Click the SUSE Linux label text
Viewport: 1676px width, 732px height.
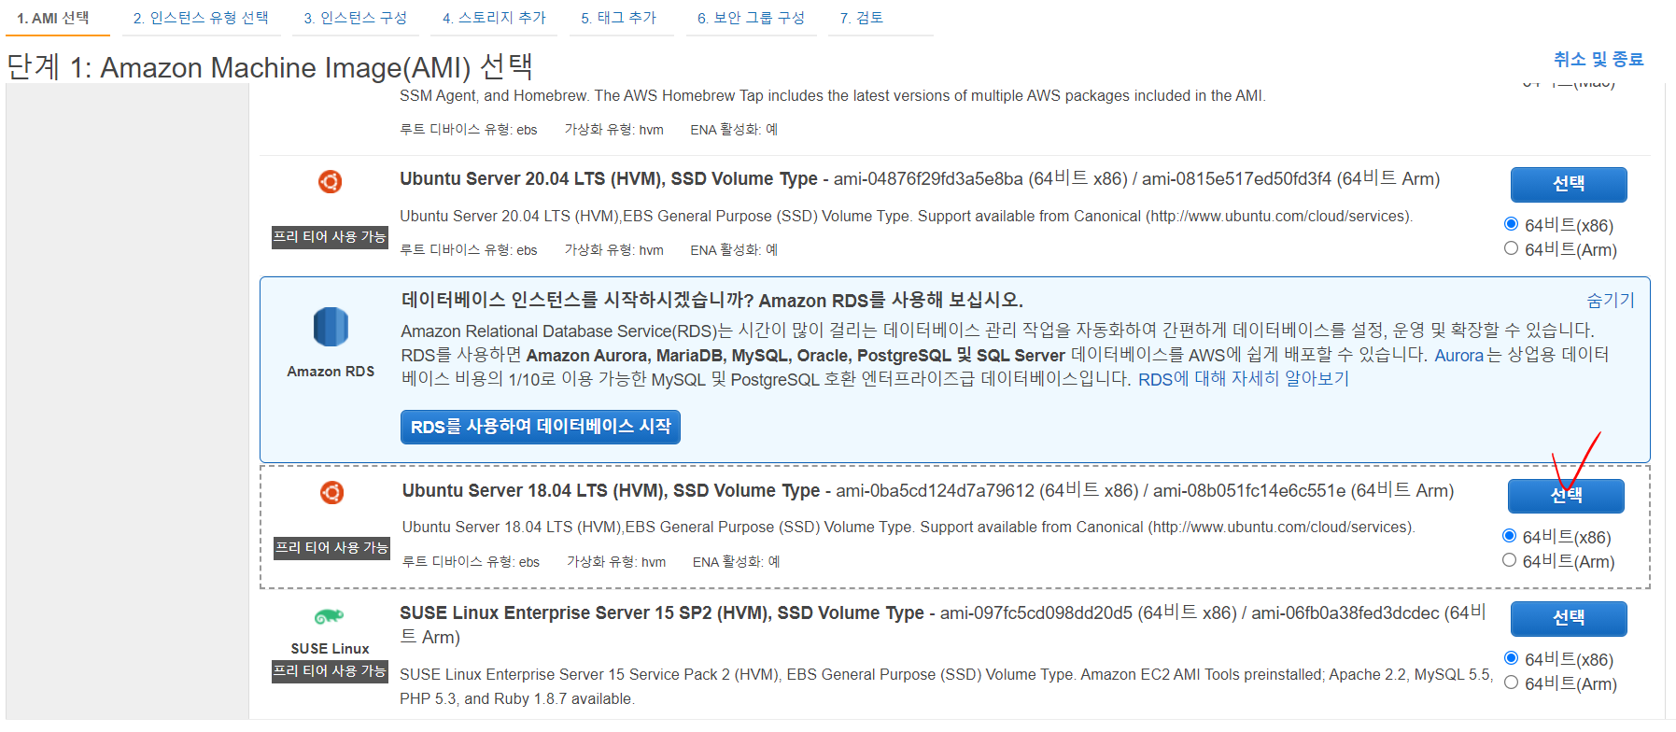[330, 649]
